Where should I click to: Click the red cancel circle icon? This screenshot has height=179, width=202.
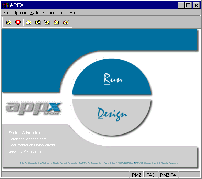pos(18,22)
